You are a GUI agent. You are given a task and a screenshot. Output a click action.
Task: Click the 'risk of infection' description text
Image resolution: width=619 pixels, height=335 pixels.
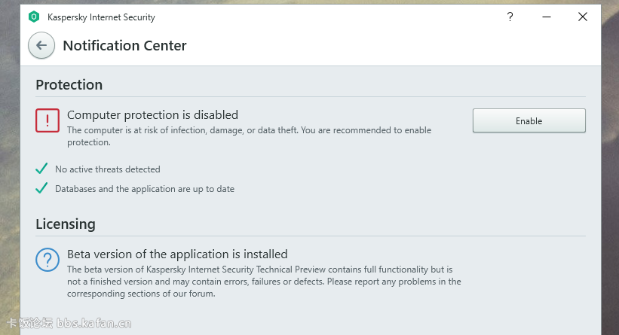pos(249,136)
